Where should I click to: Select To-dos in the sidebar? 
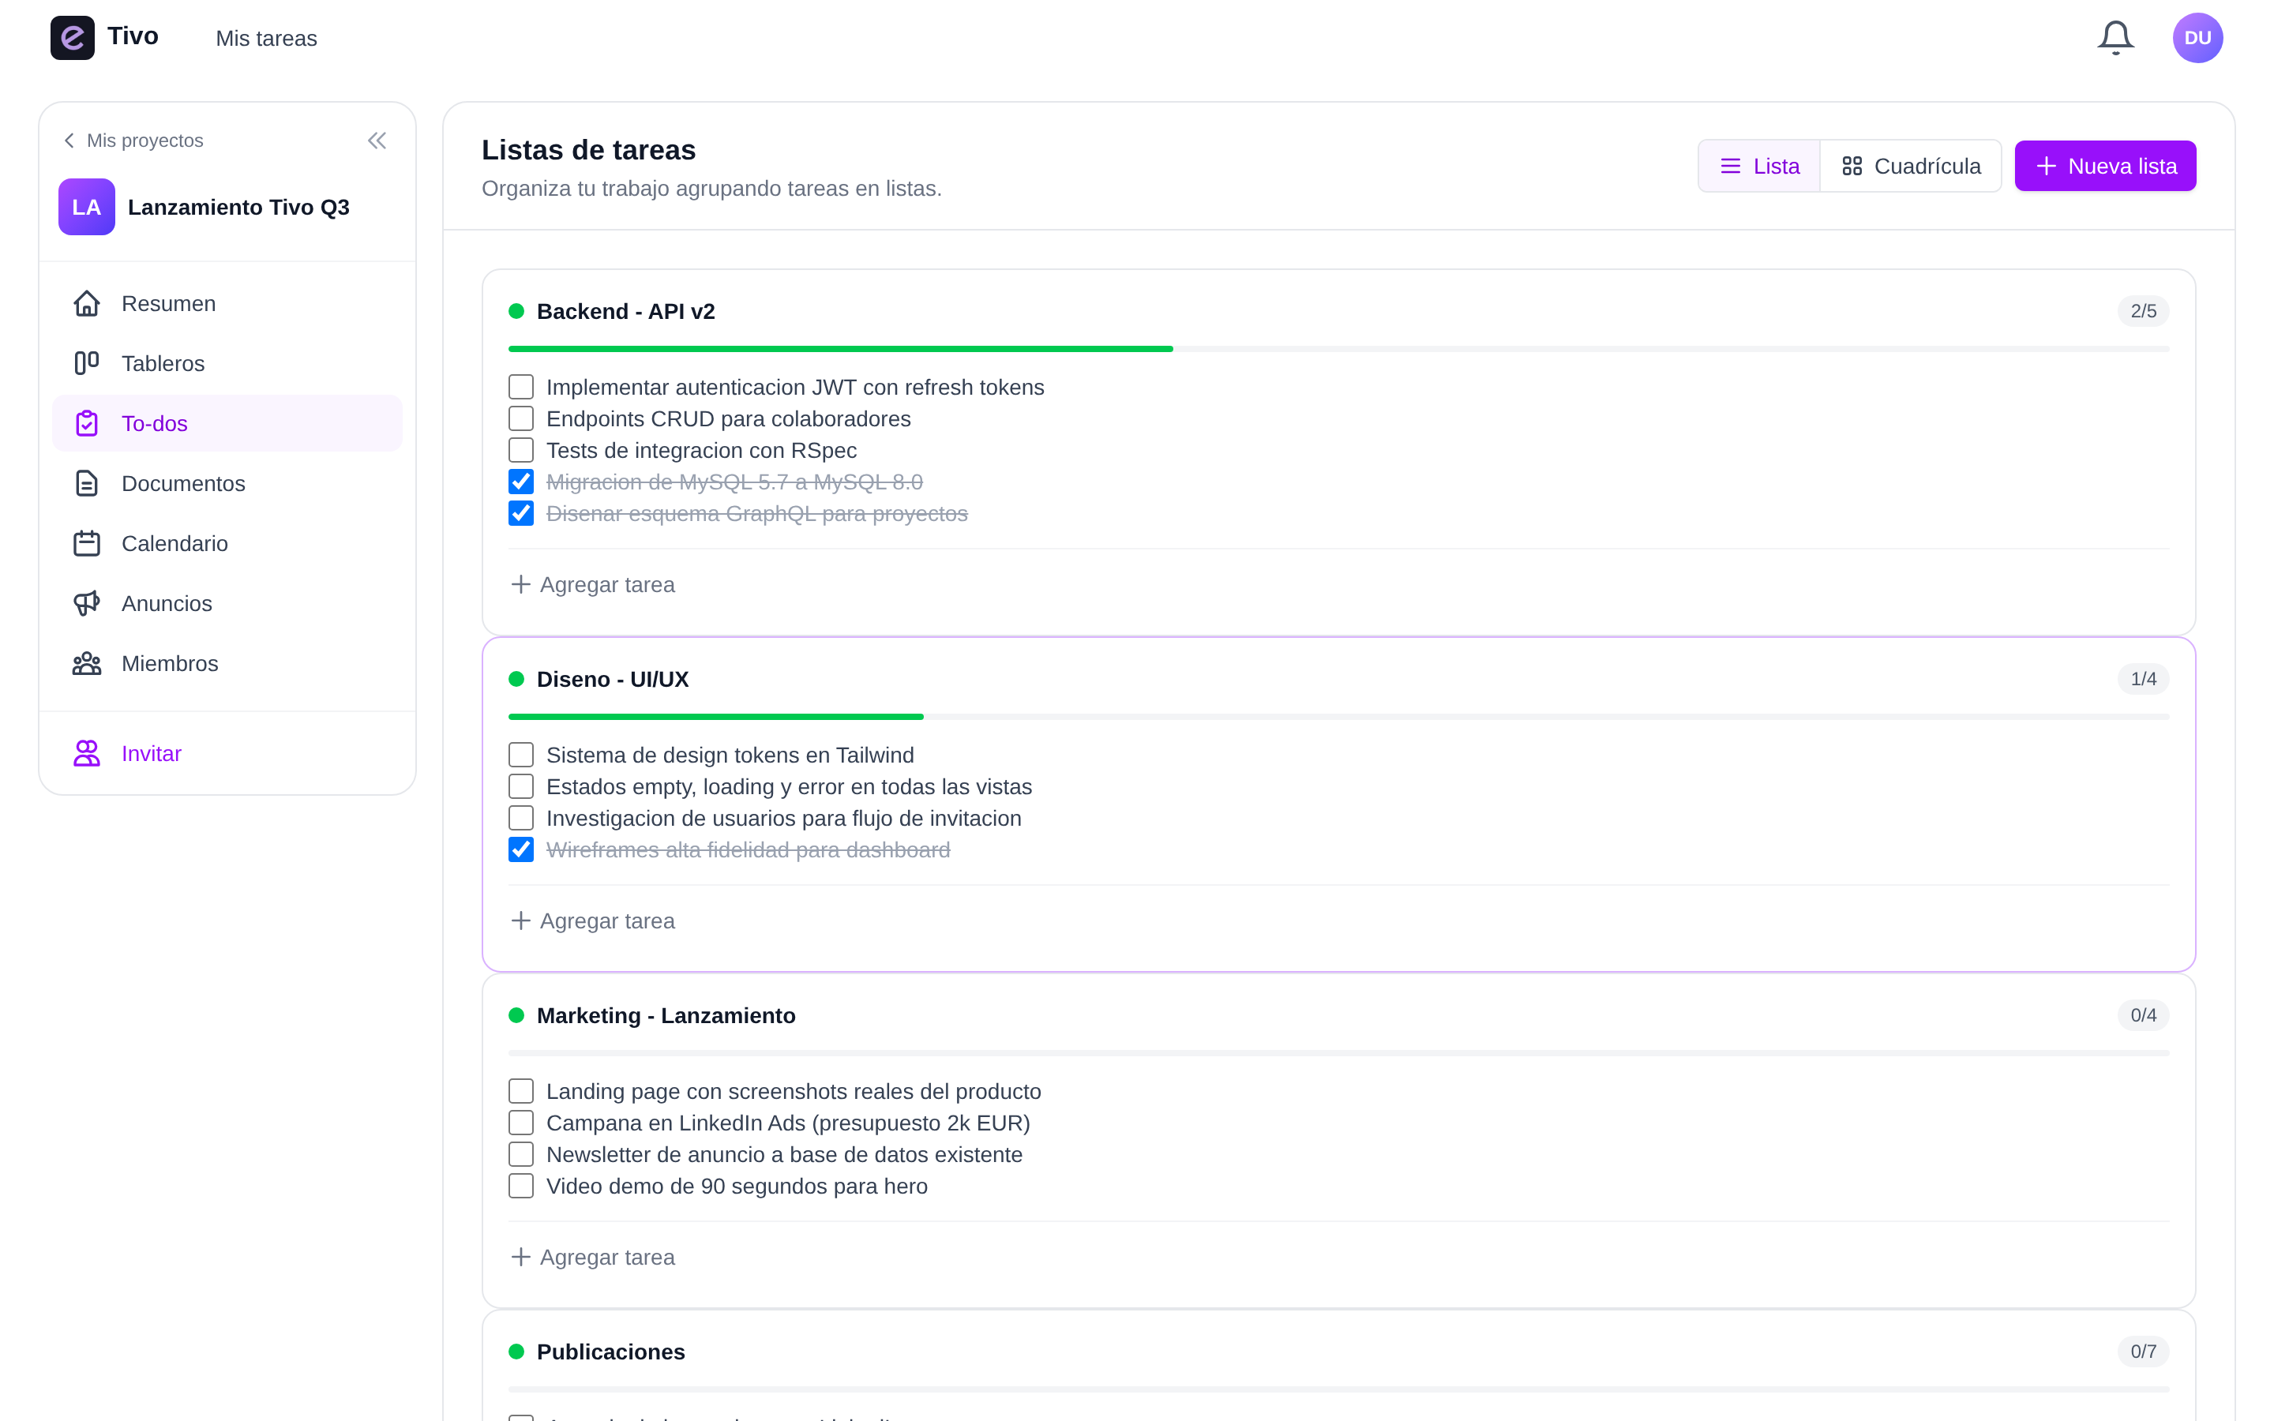click(227, 424)
